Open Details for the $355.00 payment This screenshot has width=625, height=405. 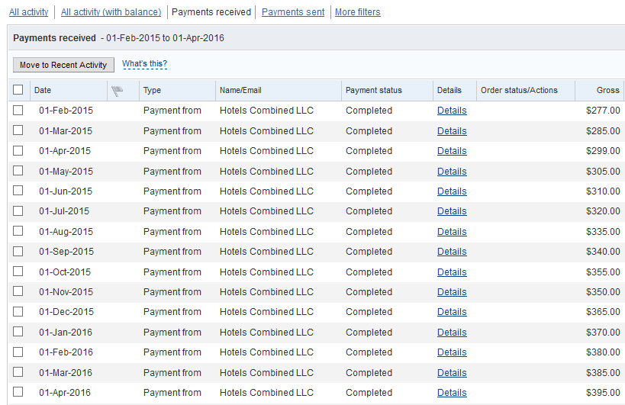coord(452,272)
